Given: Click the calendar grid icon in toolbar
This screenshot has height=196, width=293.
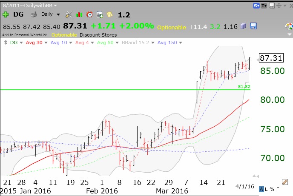Looking at the screenshot, I should (x=99, y=14).
